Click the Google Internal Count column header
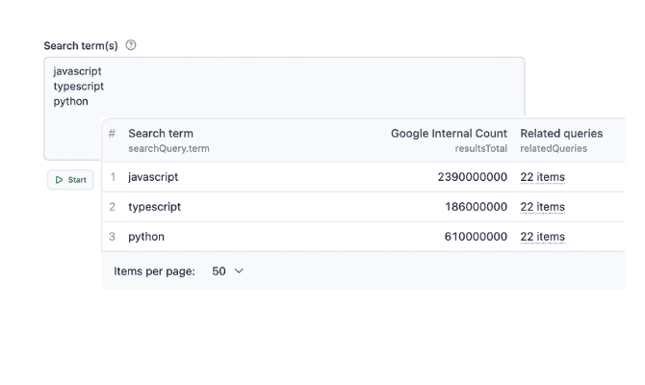Viewport: 645px width, 385px height. tap(449, 133)
